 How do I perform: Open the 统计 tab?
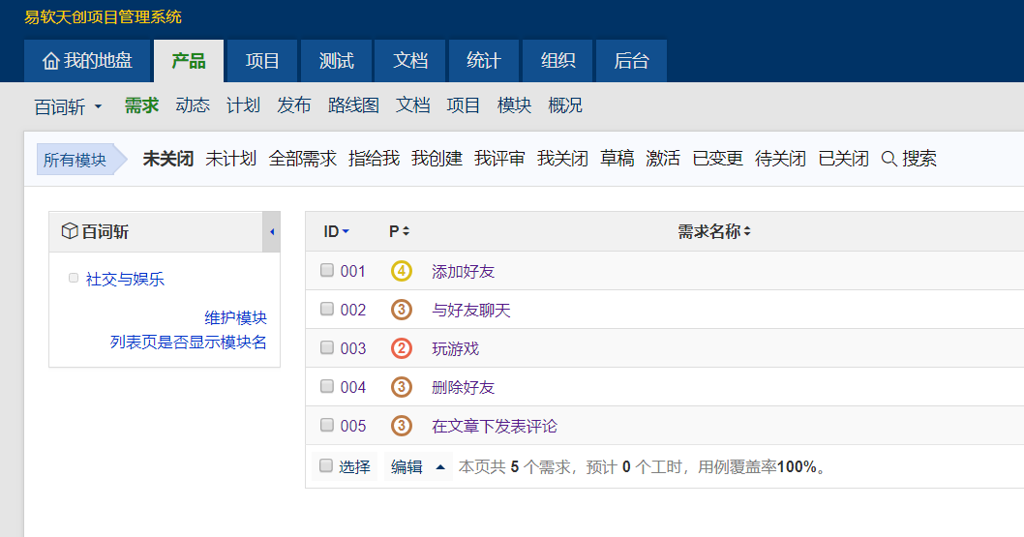(x=484, y=61)
